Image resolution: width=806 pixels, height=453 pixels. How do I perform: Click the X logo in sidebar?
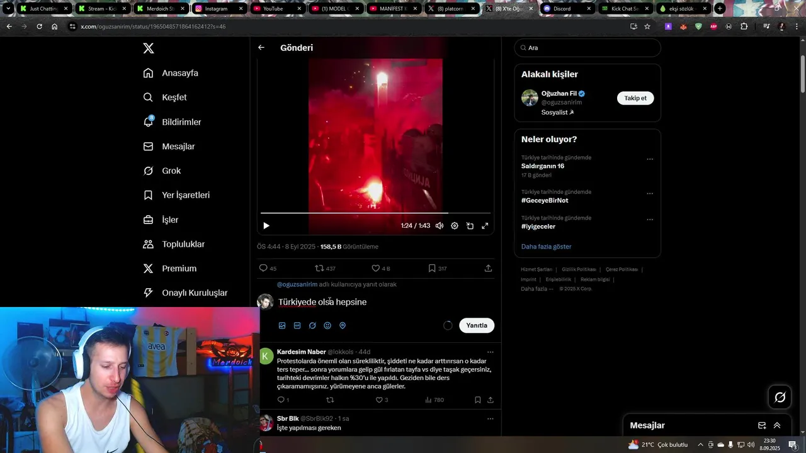pyautogui.click(x=149, y=48)
